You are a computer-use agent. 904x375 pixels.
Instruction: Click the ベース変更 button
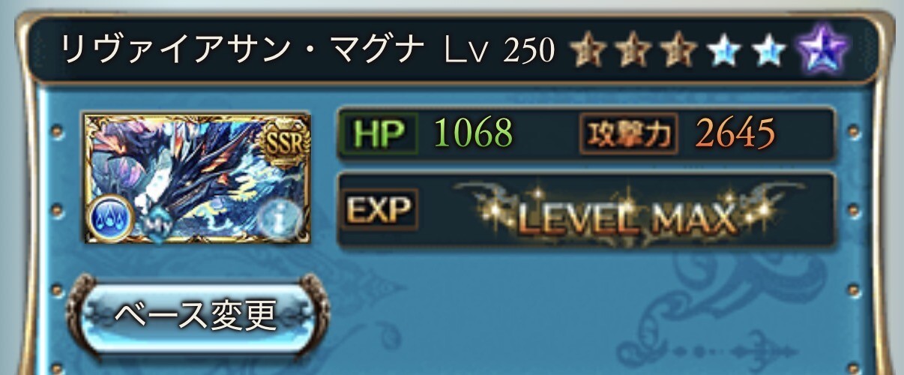[196, 315]
